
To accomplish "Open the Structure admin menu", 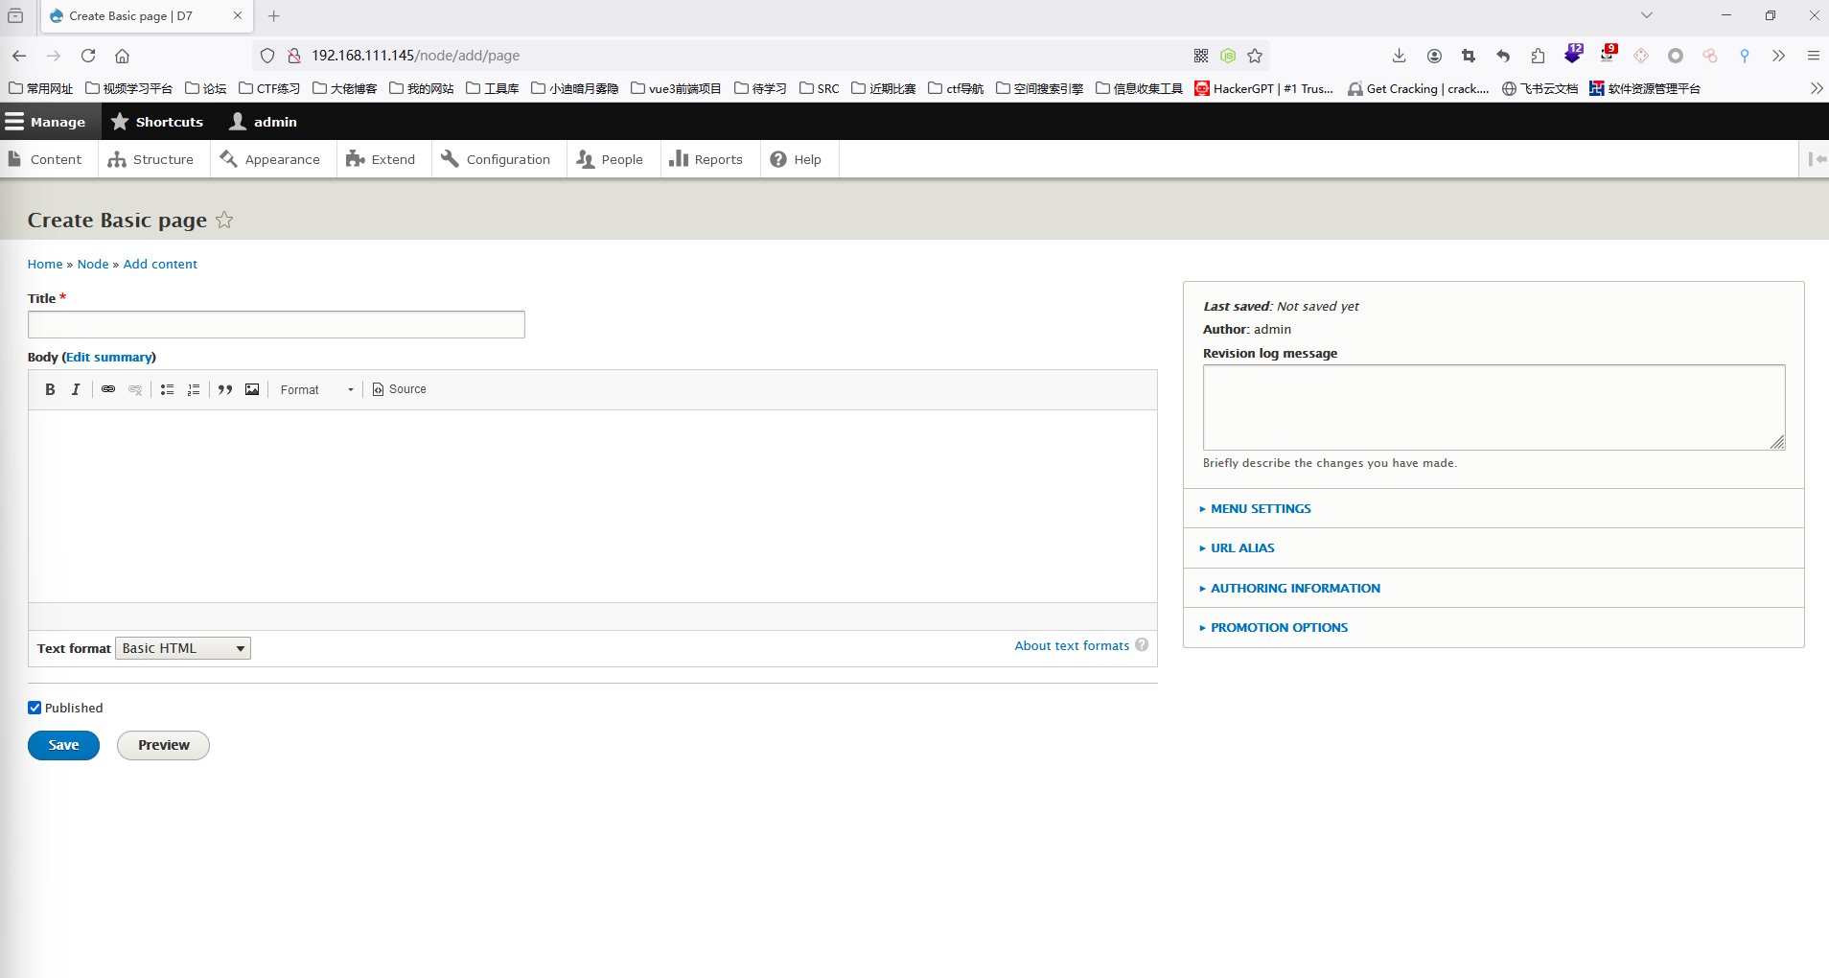I will tap(151, 159).
